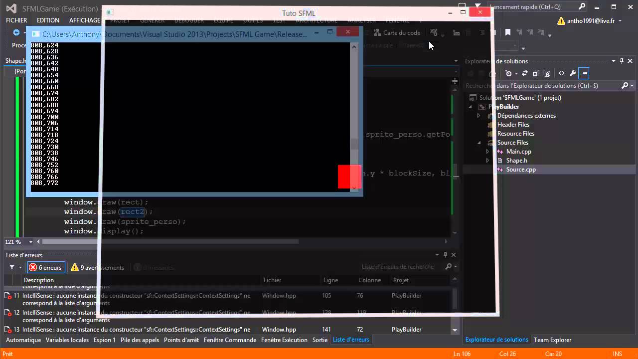Expand the Shape.h node arrow
The width and height of the screenshot is (638, 359).
click(x=488, y=161)
